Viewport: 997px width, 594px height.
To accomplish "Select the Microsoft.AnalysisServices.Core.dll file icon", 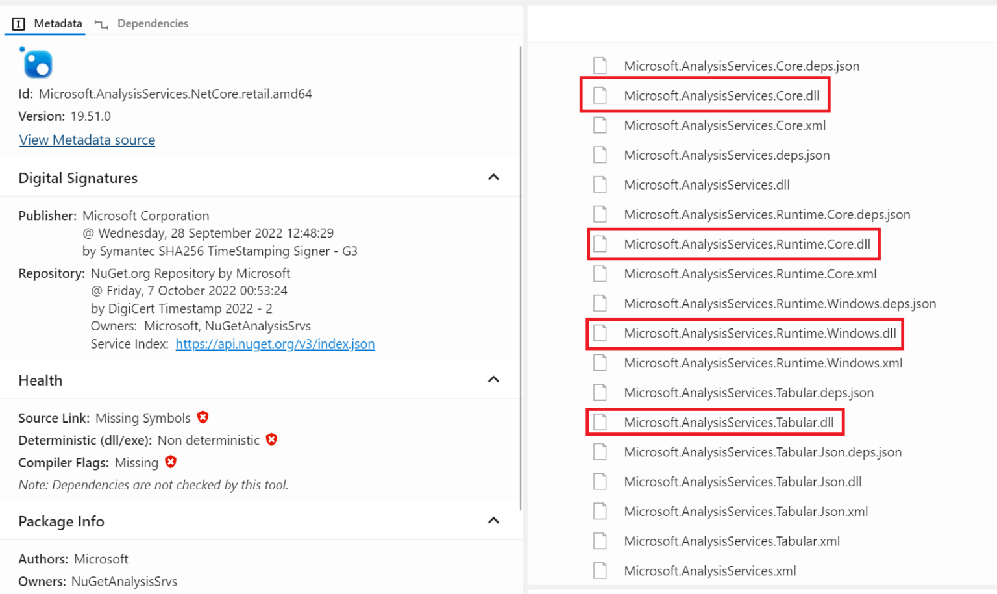I will (599, 95).
